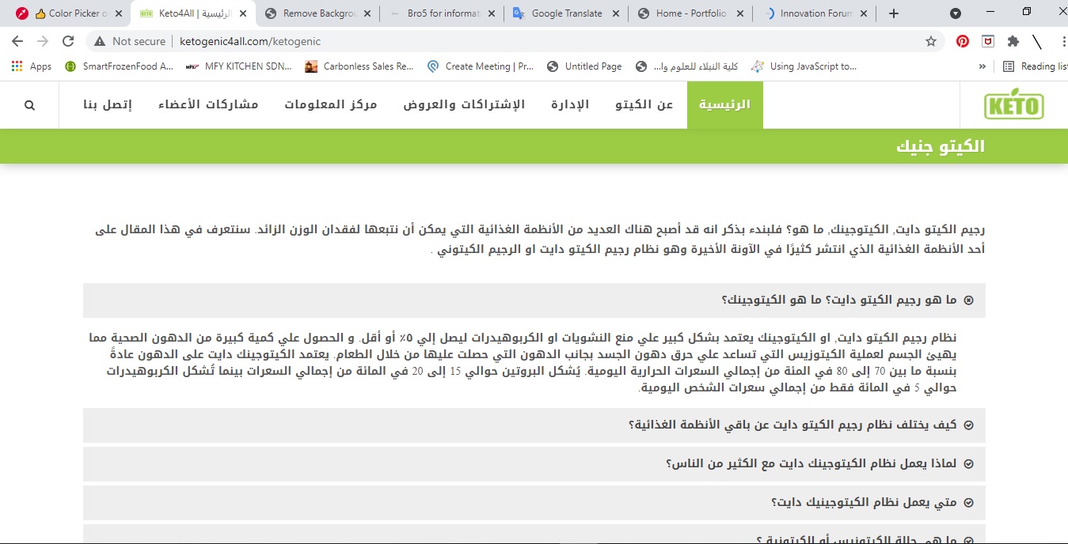The width and height of the screenshot is (1068, 544).
Task: Expand لماذا يعمل نظام الكيتوجينك دايت section
Action: [x=534, y=464]
